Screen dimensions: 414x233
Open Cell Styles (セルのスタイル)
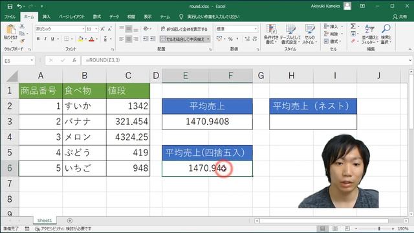309,34
